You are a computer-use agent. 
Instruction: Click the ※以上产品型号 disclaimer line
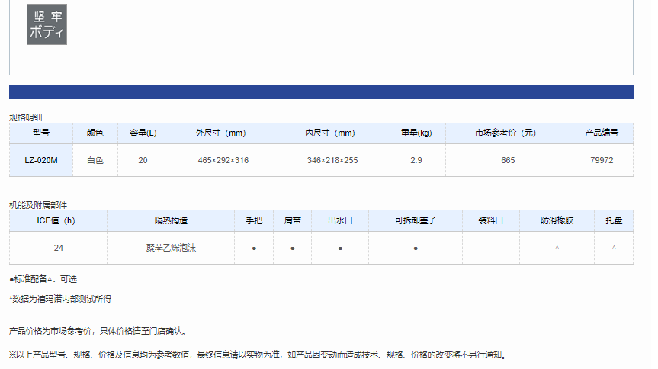tap(258, 355)
